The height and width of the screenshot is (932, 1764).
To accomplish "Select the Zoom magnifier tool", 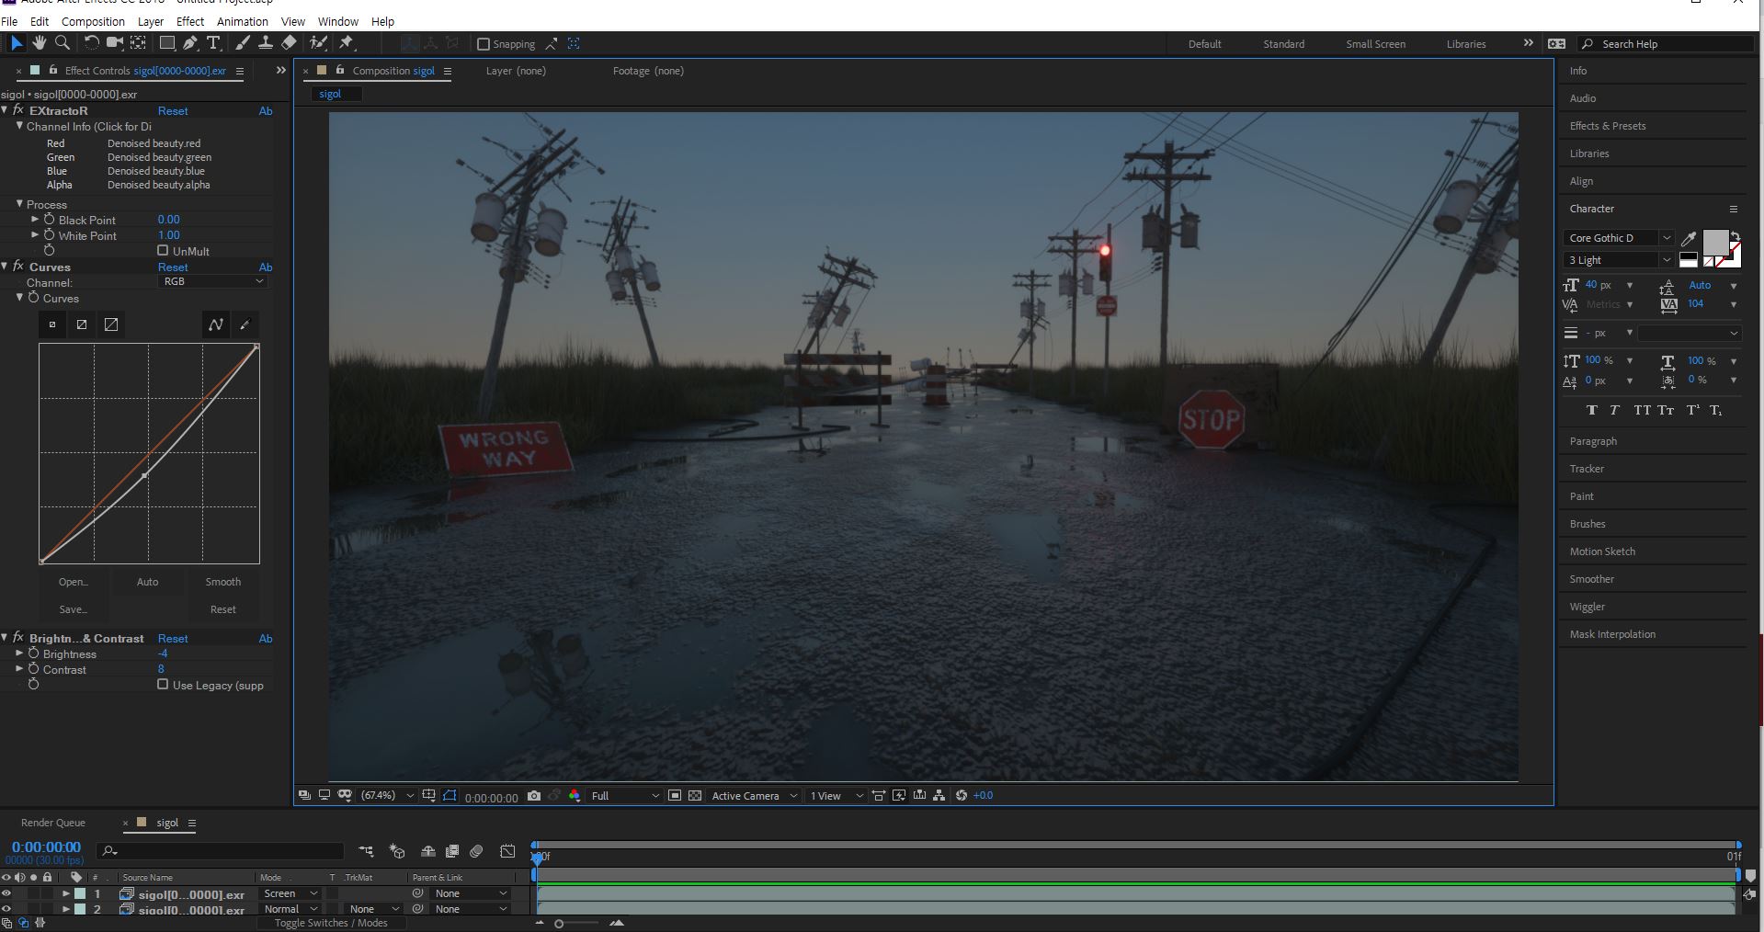I will [63, 43].
